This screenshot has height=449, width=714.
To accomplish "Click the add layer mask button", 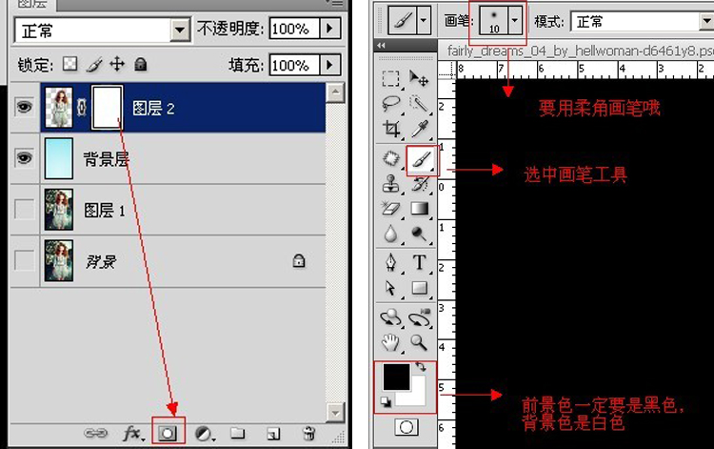I will point(168,433).
